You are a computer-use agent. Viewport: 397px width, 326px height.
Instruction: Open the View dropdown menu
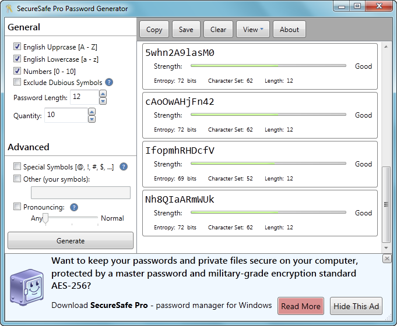[x=253, y=29]
